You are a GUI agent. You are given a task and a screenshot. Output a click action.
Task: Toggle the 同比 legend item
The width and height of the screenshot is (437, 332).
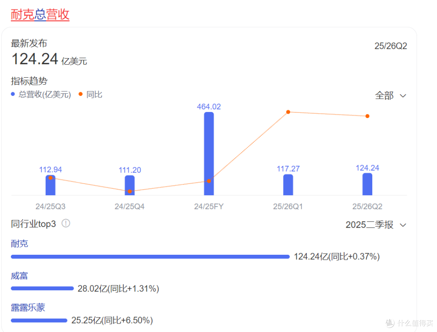(91, 94)
